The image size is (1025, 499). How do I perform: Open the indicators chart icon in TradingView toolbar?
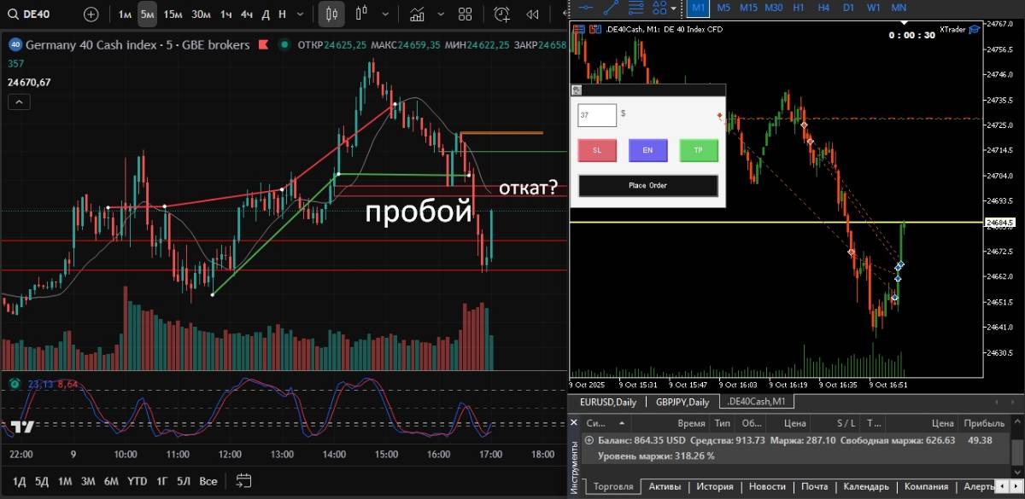pos(418,15)
